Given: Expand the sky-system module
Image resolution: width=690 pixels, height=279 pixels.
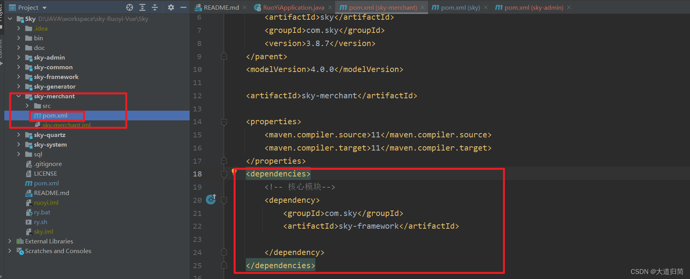Looking at the screenshot, I should tap(19, 144).
